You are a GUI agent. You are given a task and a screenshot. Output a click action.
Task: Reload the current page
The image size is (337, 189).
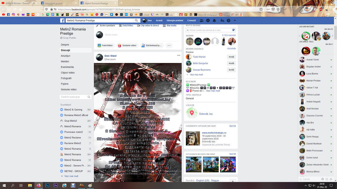(x=15, y=9)
